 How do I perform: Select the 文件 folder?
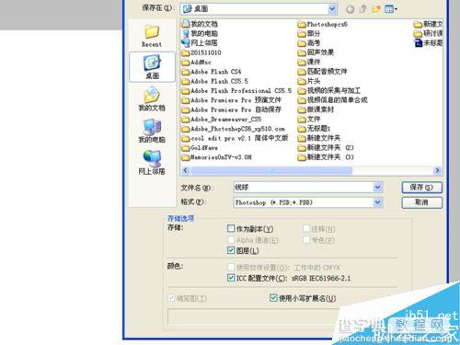tap(309, 119)
